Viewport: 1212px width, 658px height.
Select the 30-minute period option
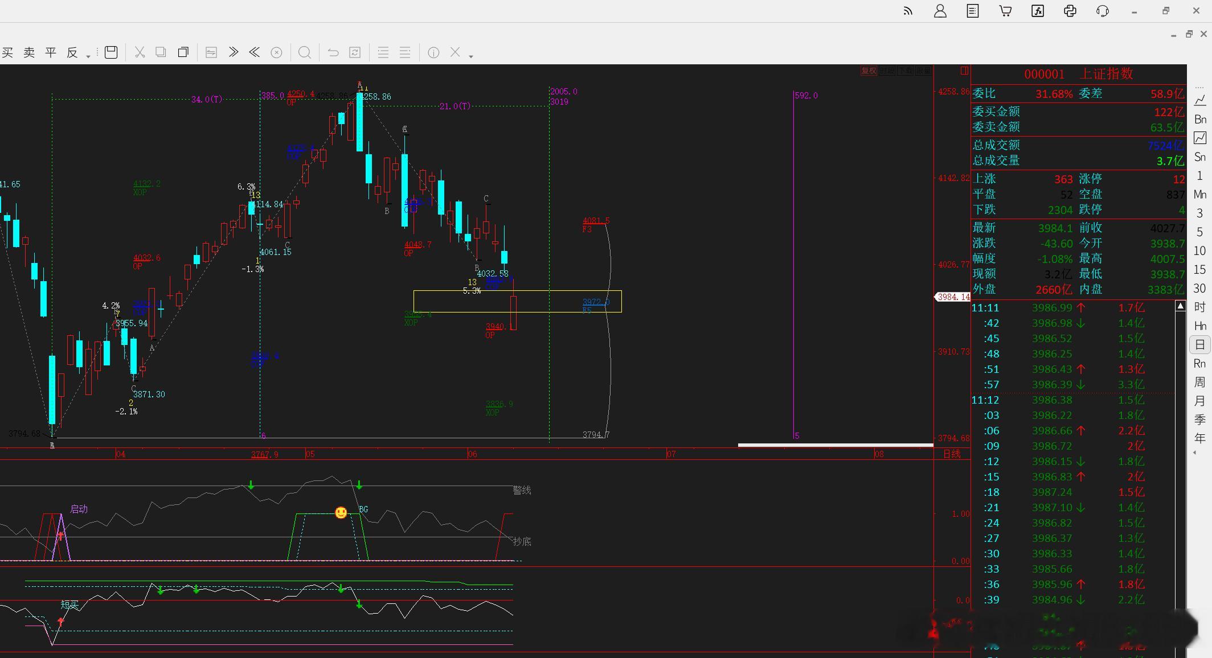[x=1200, y=288]
